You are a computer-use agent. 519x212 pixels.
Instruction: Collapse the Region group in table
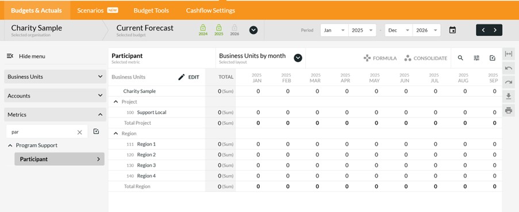[x=116, y=134]
